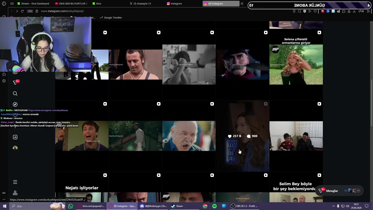Reload the Instagram page
Image resolution: width=373 pixels, height=210 pixels.
(22, 11)
